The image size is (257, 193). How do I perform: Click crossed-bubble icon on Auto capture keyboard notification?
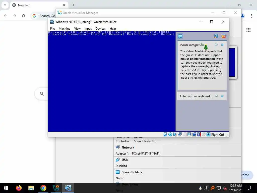216,96
